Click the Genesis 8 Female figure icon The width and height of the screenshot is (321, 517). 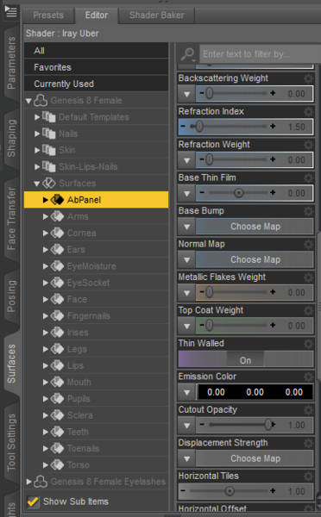coord(41,101)
